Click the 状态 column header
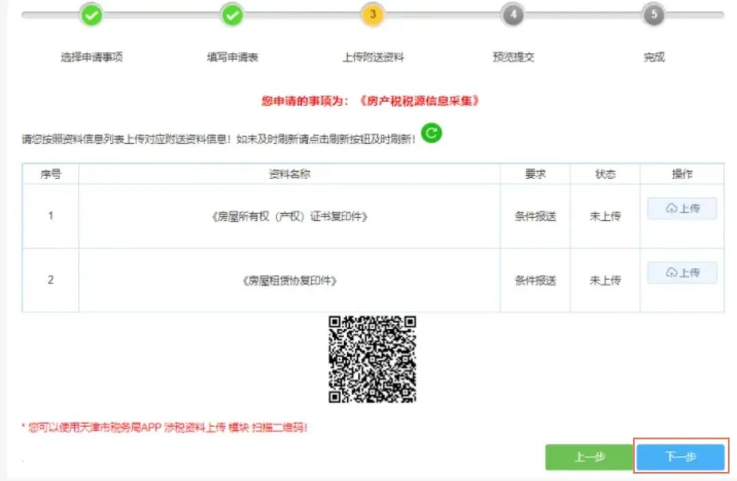The height and width of the screenshot is (481, 737). 605,174
